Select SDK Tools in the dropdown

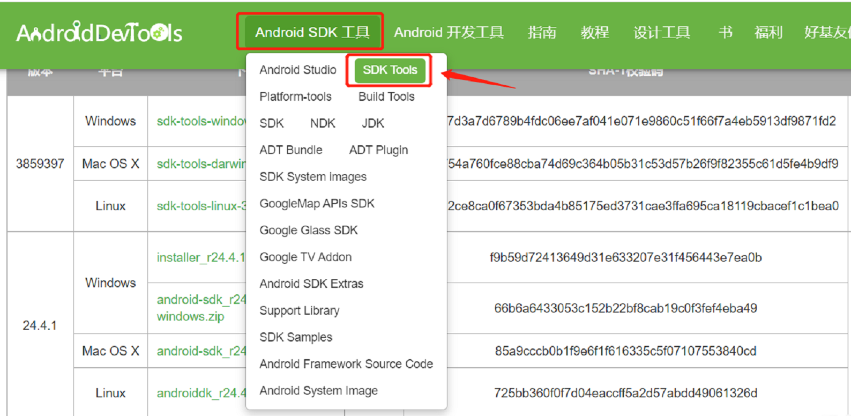tap(390, 70)
